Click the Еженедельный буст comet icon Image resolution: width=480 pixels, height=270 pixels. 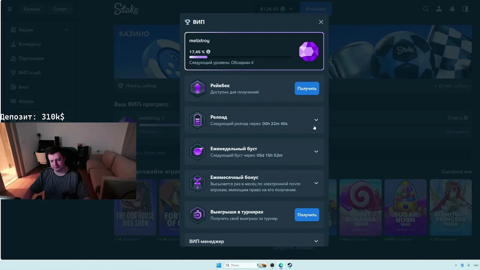(198, 151)
